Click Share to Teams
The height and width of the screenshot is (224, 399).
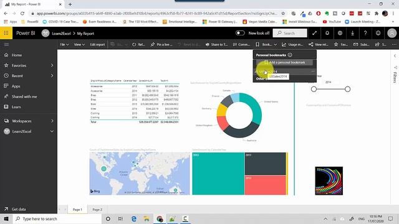click(x=216, y=44)
